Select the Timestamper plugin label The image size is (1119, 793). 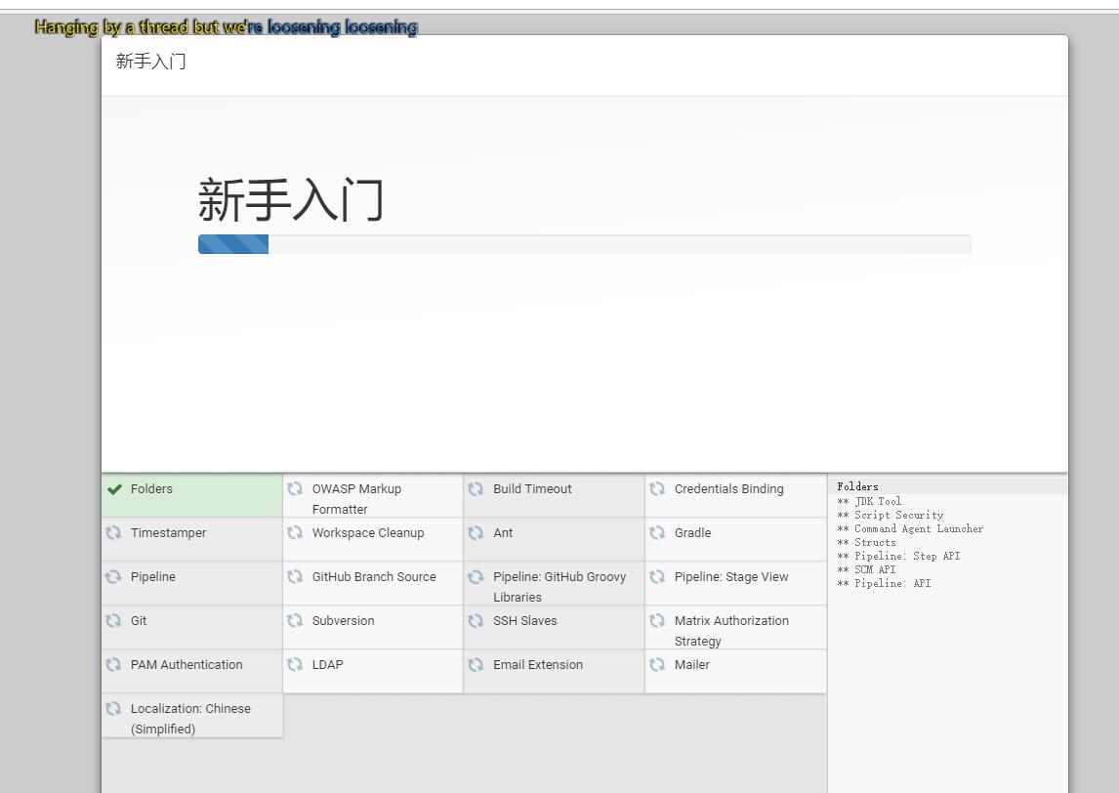click(x=168, y=532)
